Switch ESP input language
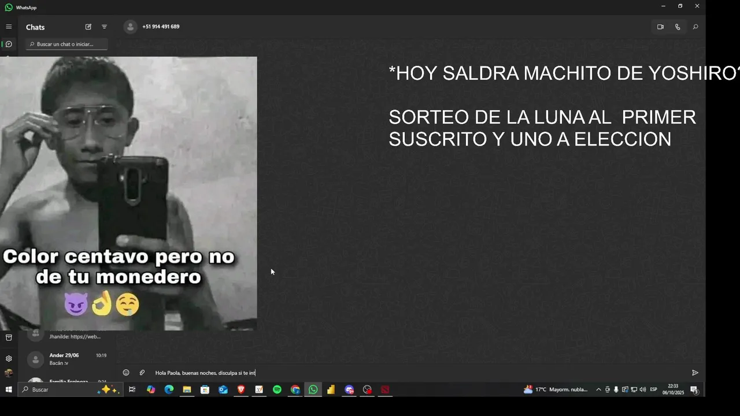Screen dimensions: 740x416 tap(654, 389)
